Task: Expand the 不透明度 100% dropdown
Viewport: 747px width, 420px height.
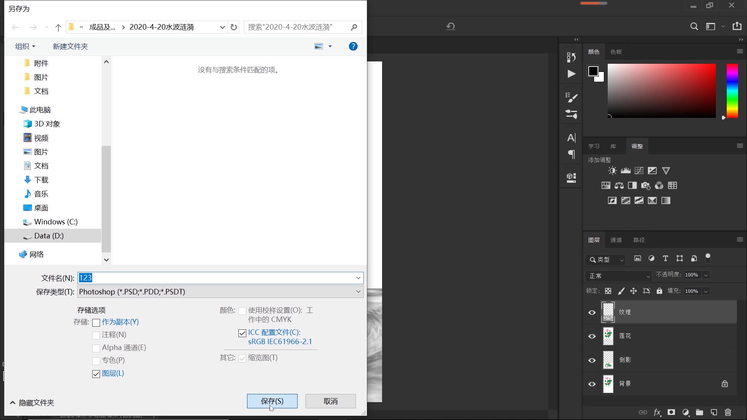Action: point(705,275)
